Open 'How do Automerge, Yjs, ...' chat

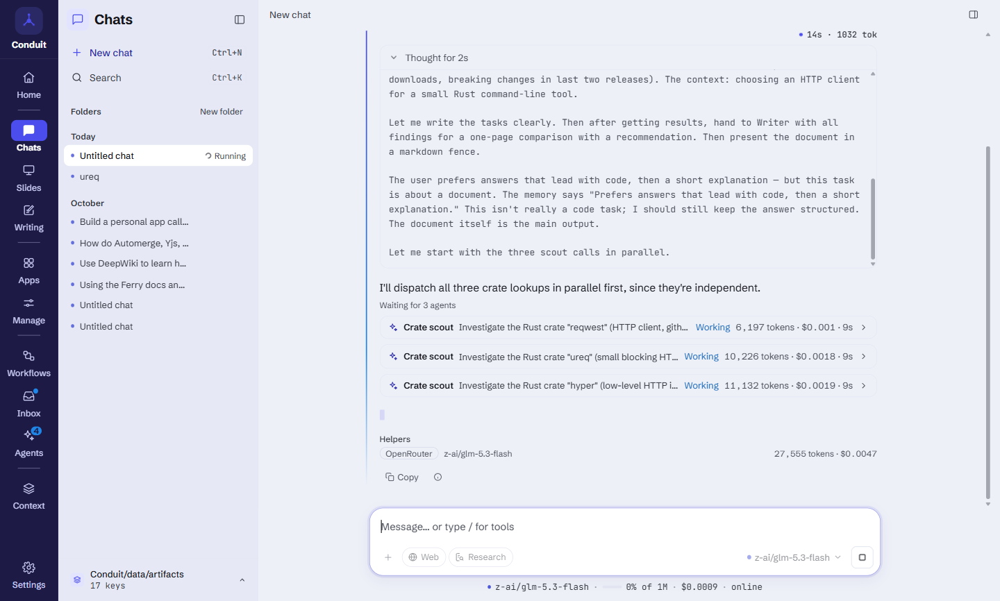(158, 243)
